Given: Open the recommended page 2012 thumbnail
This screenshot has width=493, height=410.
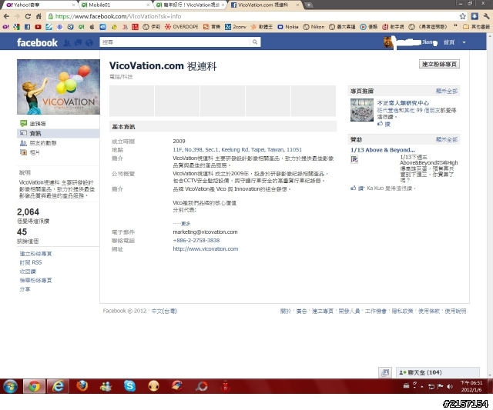Looking at the screenshot, I should 362,110.
